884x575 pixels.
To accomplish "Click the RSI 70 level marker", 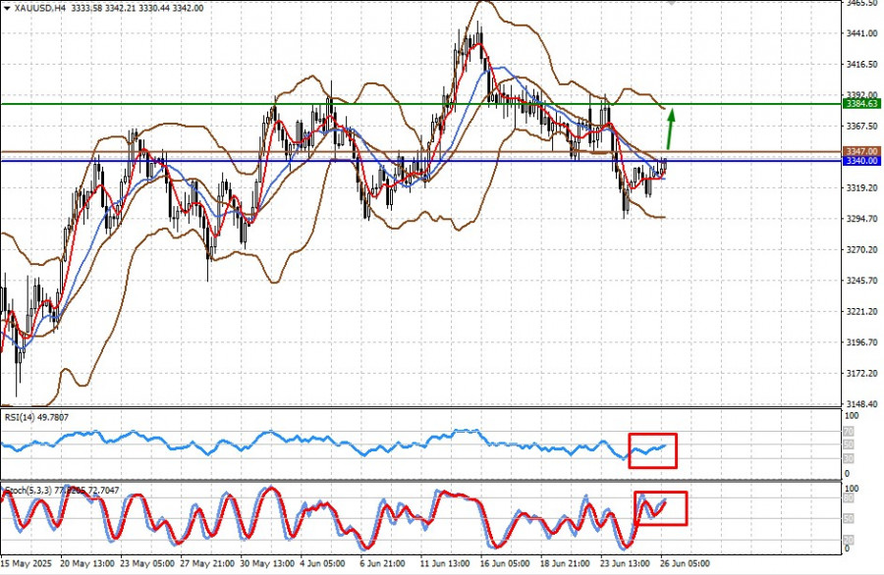I will click(851, 431).
